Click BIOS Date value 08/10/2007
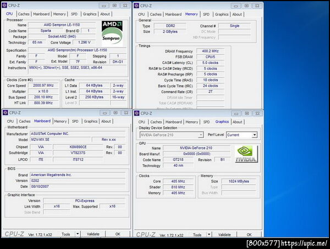 (78, 187)
